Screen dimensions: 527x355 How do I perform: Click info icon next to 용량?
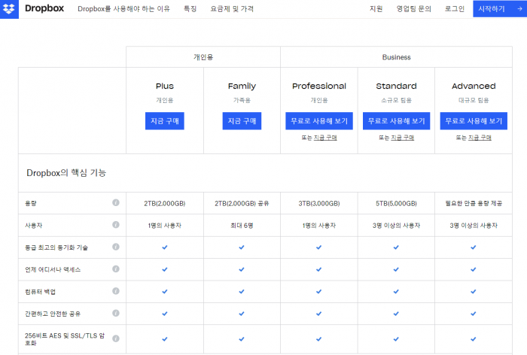[x=116, y=203]
